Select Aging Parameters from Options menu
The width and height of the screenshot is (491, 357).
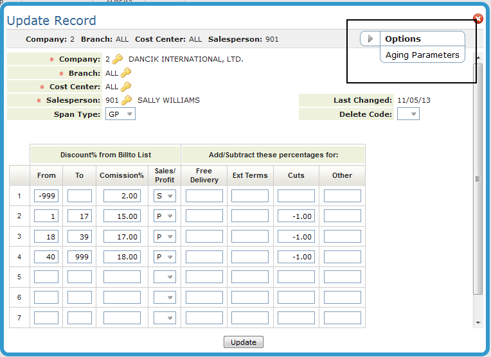pos(422,55)
